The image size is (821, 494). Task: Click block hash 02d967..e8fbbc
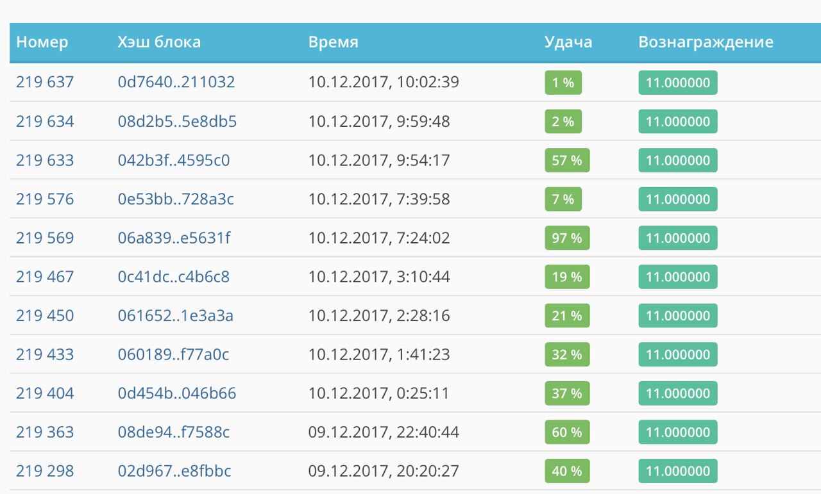[x=174, y=471]
